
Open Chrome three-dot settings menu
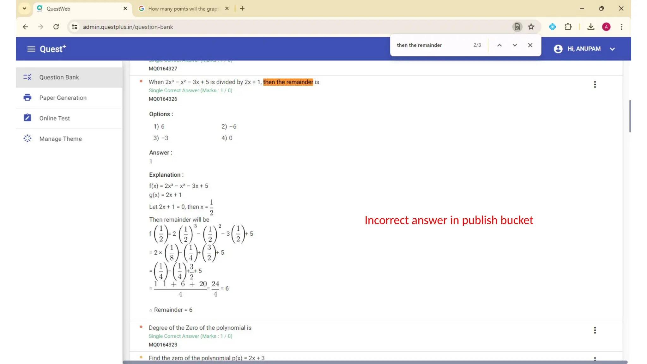(621, 27)
